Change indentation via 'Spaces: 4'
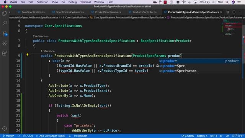 [202, 136]
